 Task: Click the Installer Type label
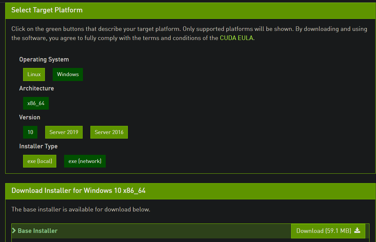tap(38, 146)
